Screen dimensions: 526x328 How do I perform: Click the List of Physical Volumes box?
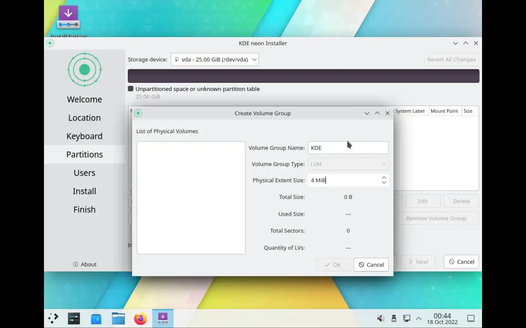coord(191,198)
